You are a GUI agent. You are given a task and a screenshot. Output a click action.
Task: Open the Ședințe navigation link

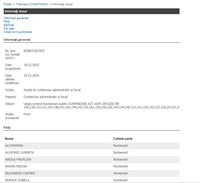9,25
